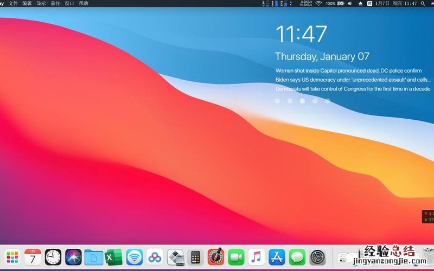Open the Music app in dock
The height and width of the screenshot is (271, 434).
[x=256, y=257]
